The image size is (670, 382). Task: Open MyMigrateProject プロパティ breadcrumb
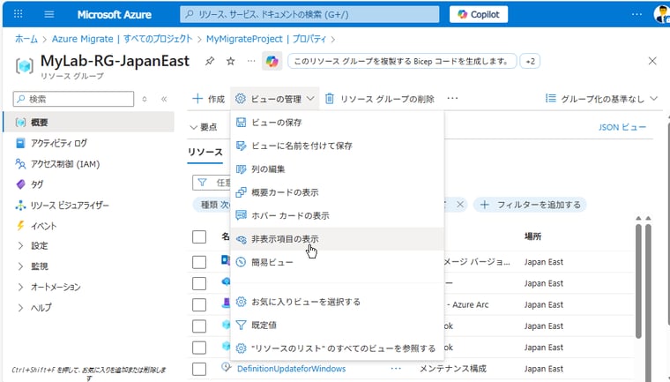pos(266,39)
